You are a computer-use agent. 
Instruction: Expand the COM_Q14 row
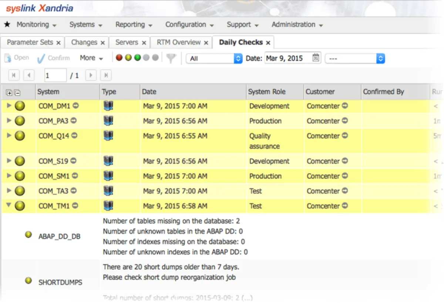9,136
